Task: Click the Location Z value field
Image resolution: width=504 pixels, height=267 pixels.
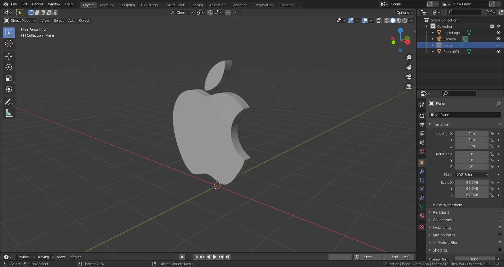Action: (x=472, y=146)
